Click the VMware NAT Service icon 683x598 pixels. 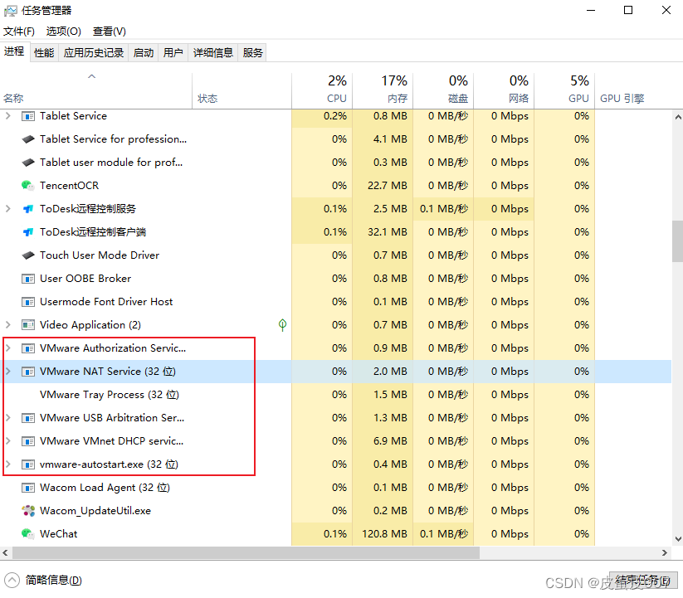(x=28, y=372)
